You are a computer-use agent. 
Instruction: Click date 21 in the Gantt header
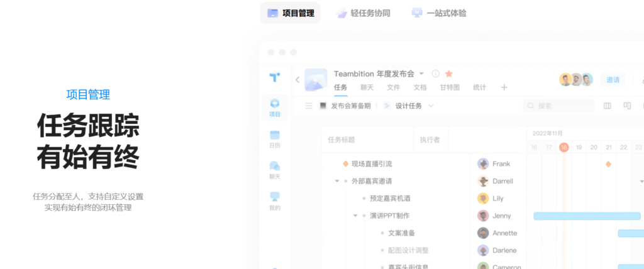(x=609, y=147)
